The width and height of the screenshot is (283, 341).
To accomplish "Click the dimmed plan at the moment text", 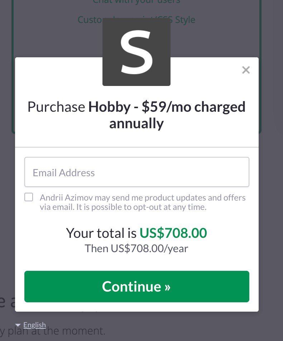I will pos(53,331).
